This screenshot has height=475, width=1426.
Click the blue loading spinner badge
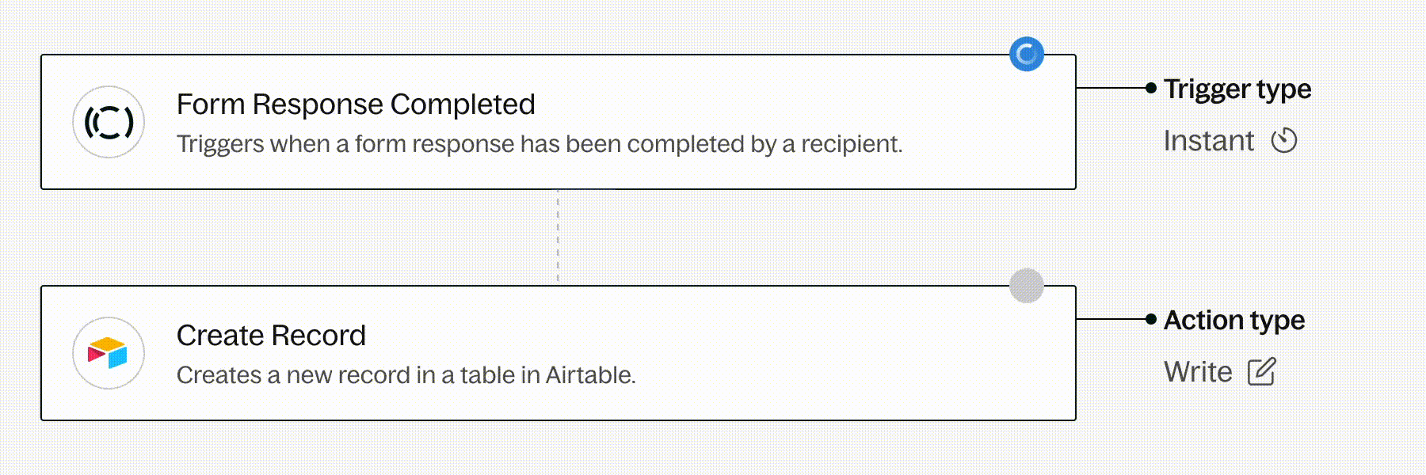click(1027, 55)
